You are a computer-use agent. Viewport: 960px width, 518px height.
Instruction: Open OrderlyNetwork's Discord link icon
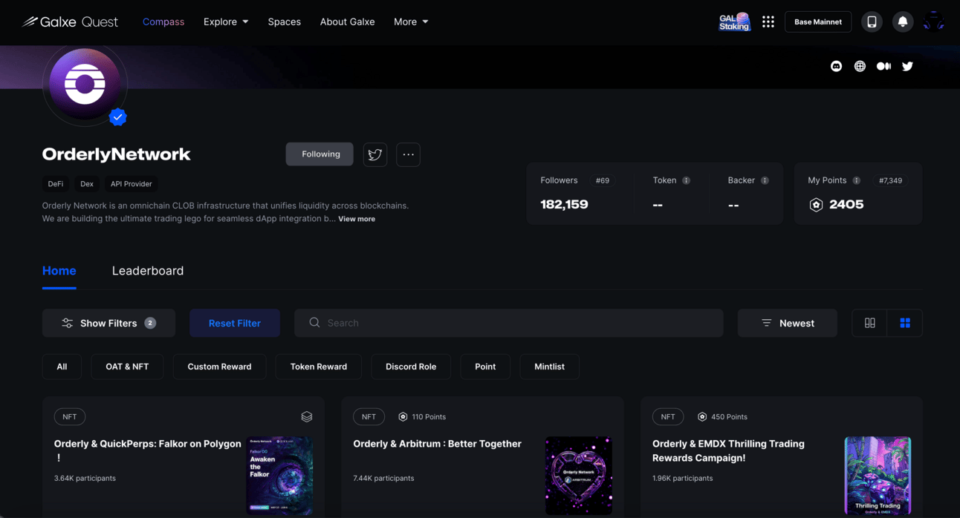click(836, 66)
